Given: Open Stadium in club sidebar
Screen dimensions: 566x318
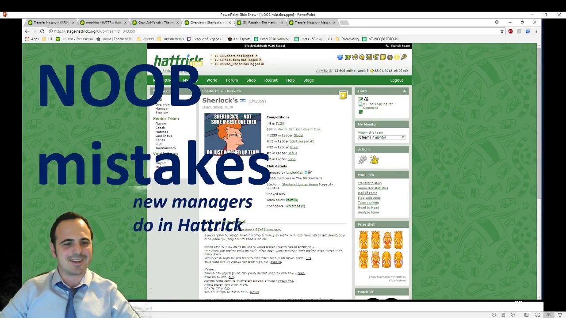Looking at the screenshot, I should click(x=161, y=113).
